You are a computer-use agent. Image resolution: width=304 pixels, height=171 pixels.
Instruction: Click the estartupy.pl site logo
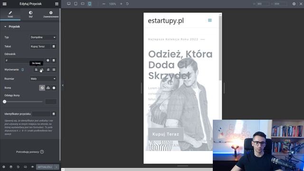tap(166, 20)
